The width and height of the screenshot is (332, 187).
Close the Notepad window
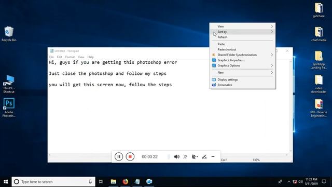287,51
